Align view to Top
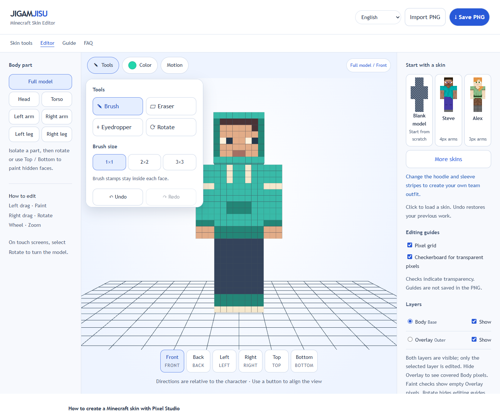500x411 pixels. [x=276, y=361]
